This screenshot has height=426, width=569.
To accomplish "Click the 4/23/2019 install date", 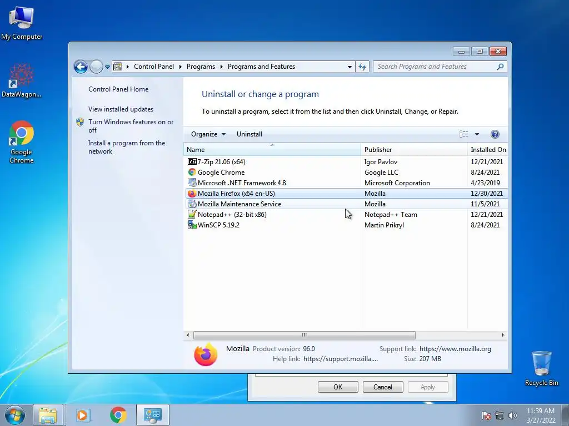I will 485,182.
